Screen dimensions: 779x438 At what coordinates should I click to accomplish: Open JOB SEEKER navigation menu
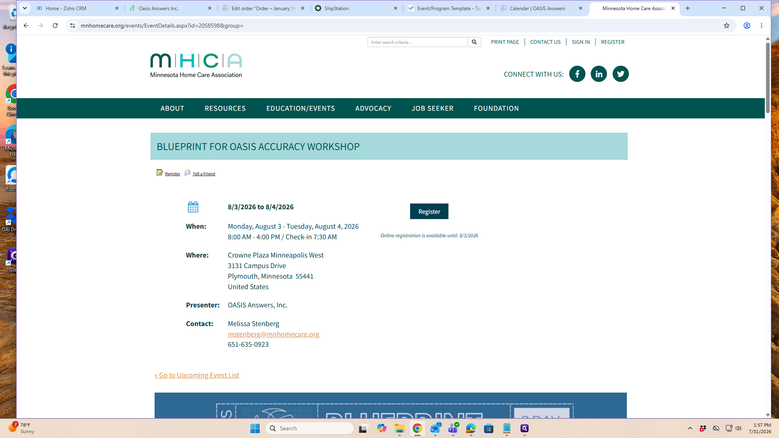(433, 108)
